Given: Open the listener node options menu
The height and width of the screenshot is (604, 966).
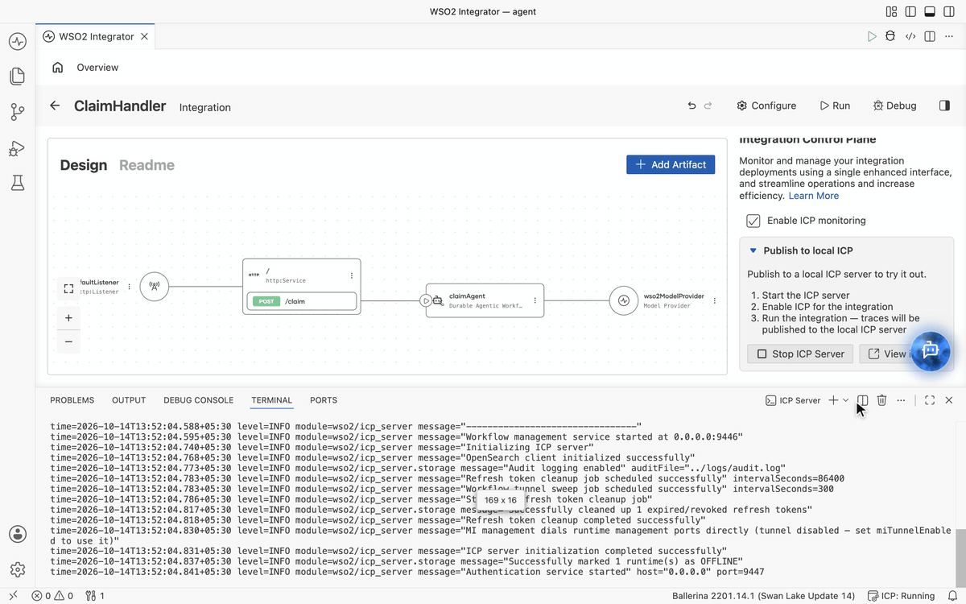Looking at the screenshot, I should click(x=129, y=287).
